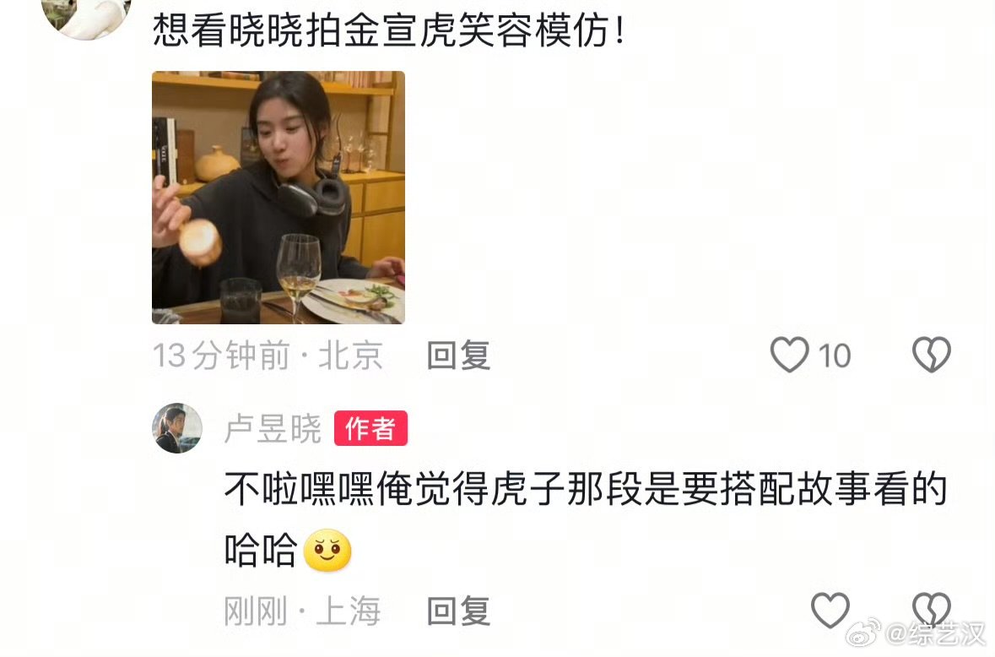Tap the 刚刚 · 上海 location label
The width and height of the screenshot is (995, 657).
click(302, 611)
